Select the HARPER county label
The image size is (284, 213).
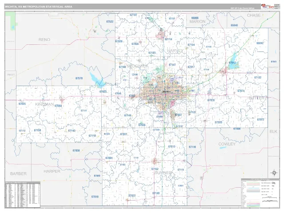(x=52, y=171)
